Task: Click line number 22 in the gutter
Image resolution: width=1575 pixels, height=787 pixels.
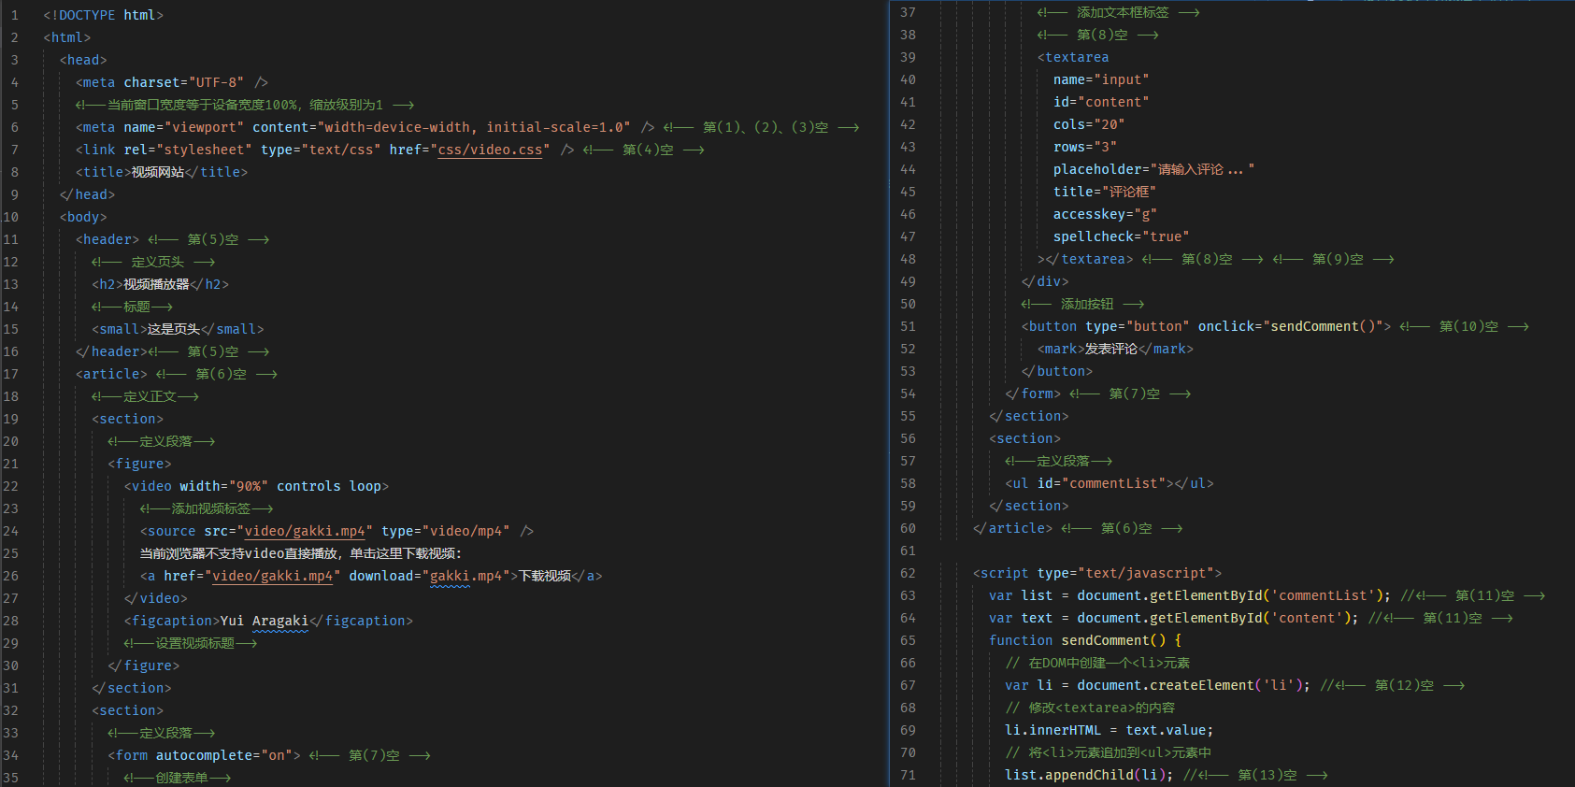Action: pyautogui.click(x=10, y=486)
